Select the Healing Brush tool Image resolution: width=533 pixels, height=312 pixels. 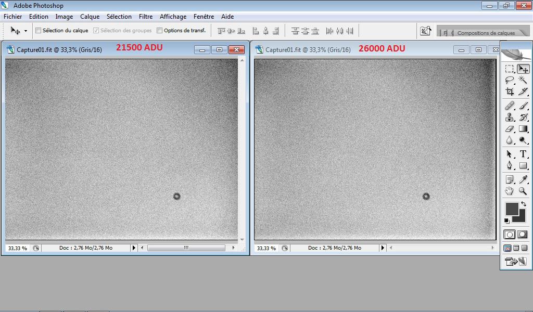[509, 106]
